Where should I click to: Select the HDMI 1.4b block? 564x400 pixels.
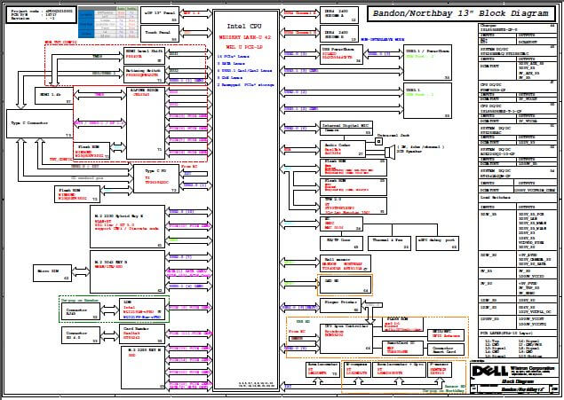pyautogui.click(x=53, y=94)
